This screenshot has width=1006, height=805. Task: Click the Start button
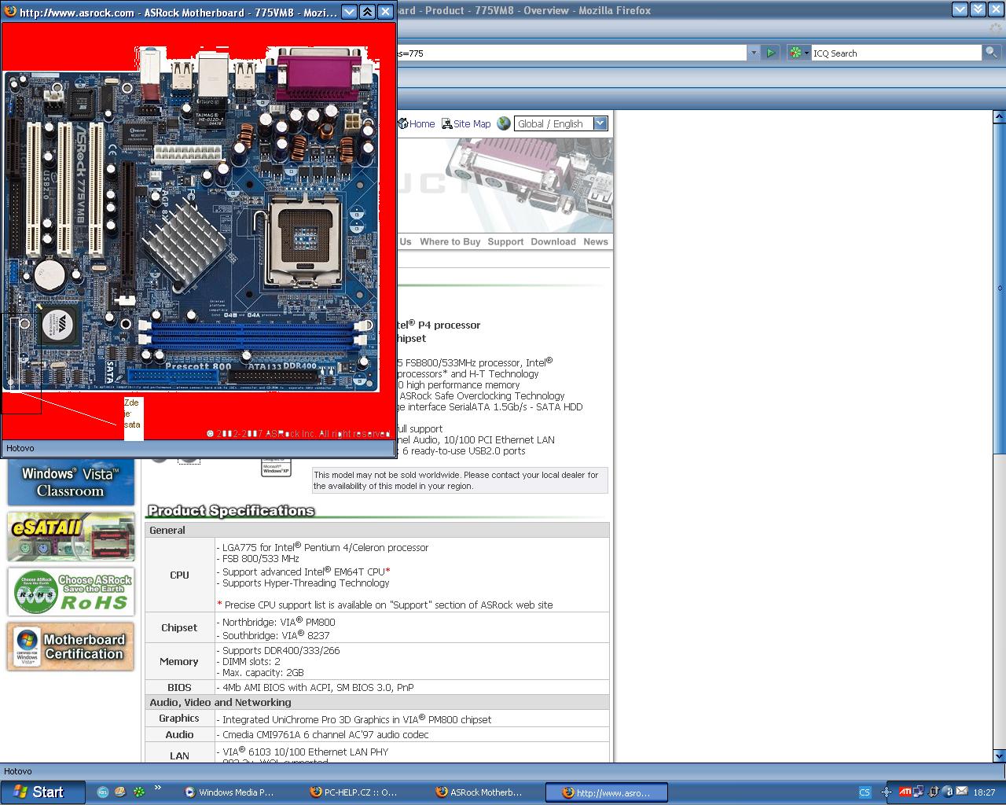click(42, 792)
